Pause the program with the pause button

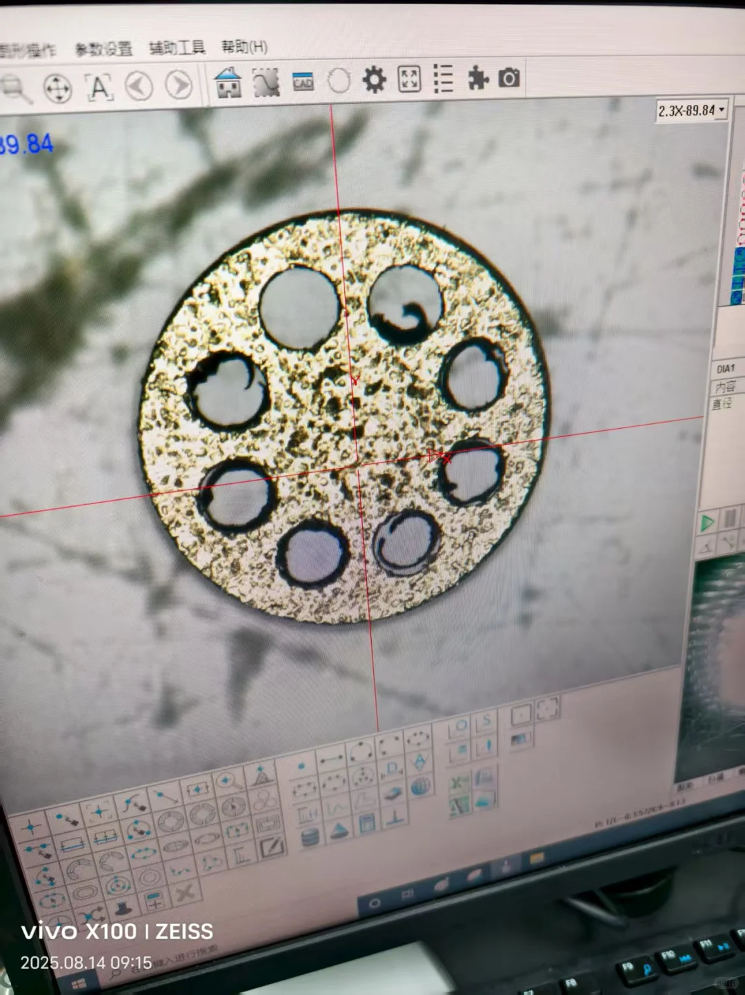point(729,519)
